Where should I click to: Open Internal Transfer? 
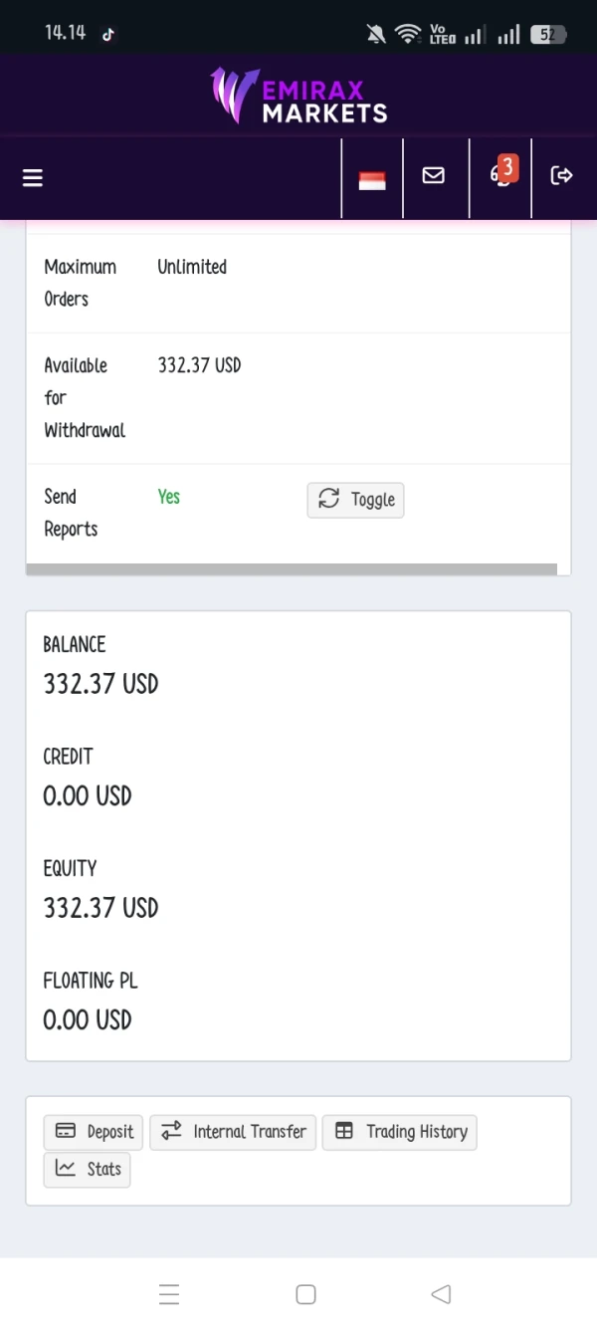tap(233, 1132)
